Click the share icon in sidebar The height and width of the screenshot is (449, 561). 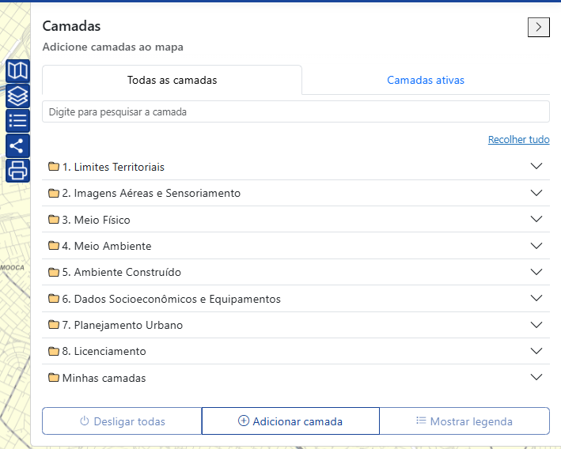click(x=17, y=146)
